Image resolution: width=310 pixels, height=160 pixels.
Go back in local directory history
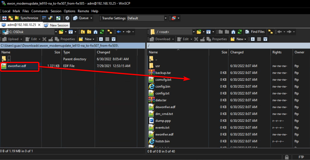point(119,32)
